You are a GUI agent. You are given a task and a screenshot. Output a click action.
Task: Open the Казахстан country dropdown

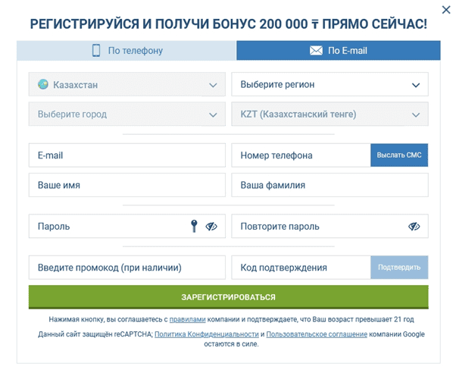click(x=127, y=84)
